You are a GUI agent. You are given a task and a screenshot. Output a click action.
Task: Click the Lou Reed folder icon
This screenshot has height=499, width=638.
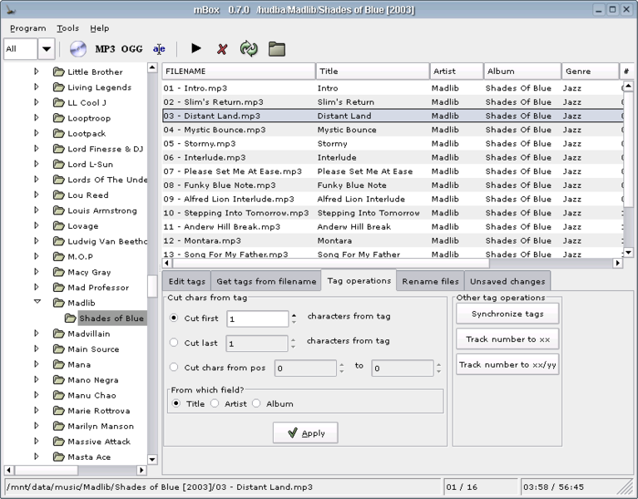coord(59,195)
